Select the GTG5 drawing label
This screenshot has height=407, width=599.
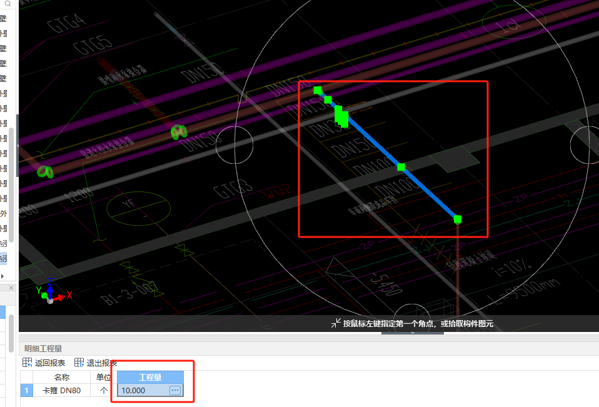(x=93, y=46)
